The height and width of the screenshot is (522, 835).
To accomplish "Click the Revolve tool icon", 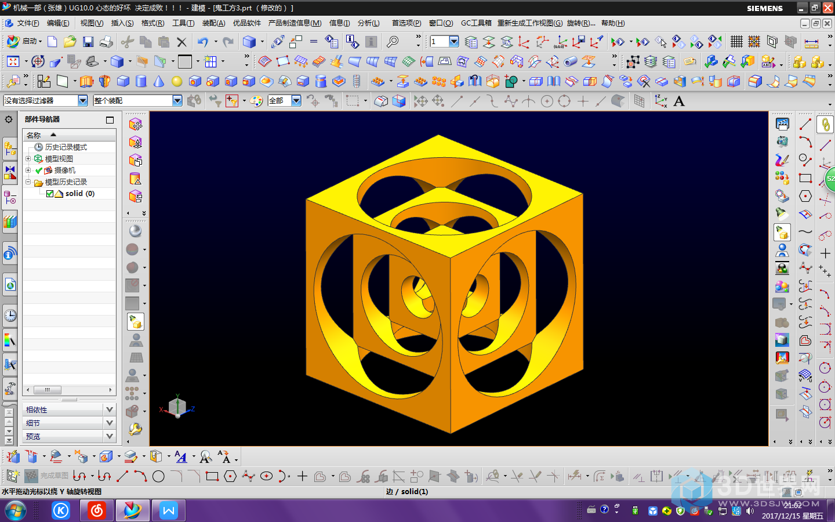I will (x=104, y=81).
